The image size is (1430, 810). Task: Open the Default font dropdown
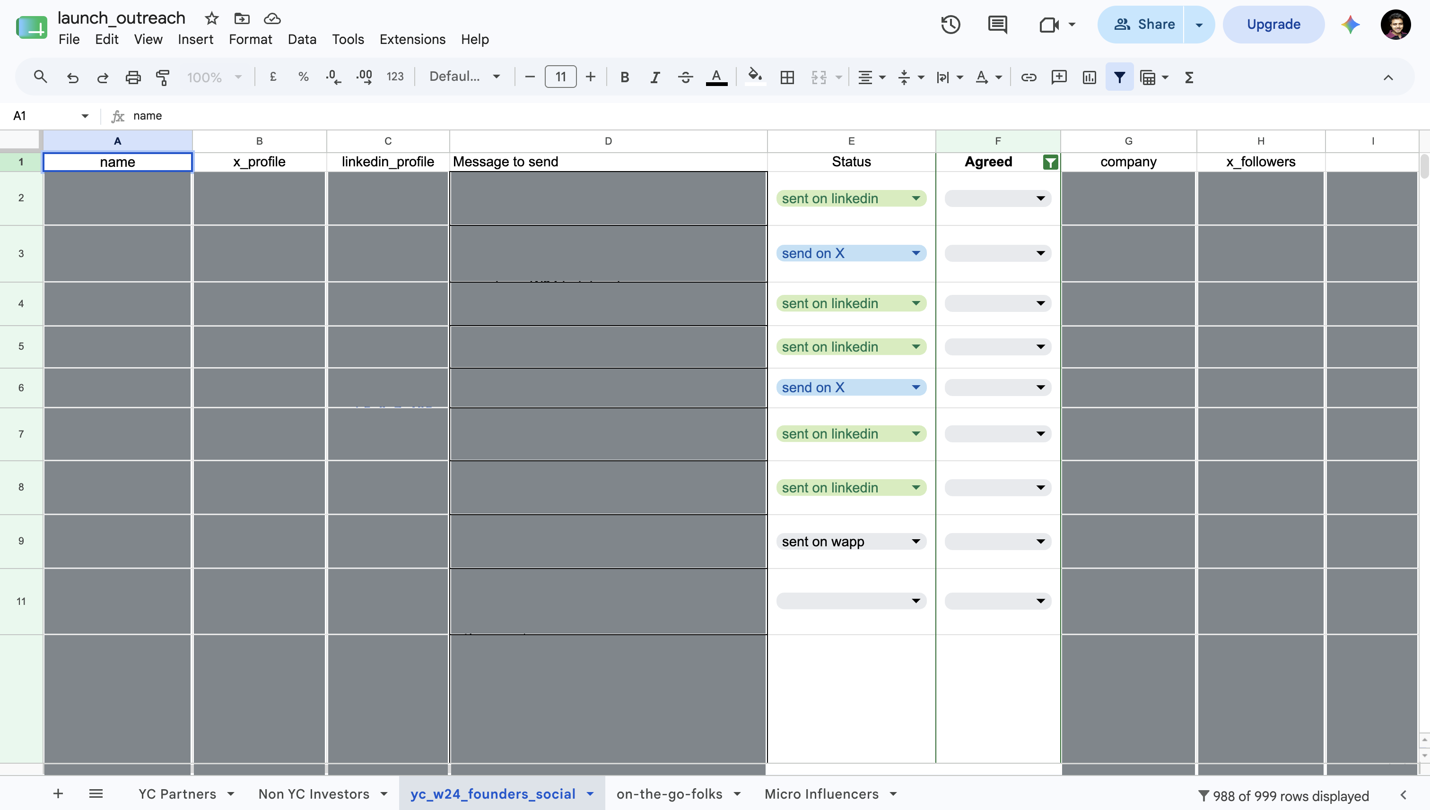[x=465, y=78]
